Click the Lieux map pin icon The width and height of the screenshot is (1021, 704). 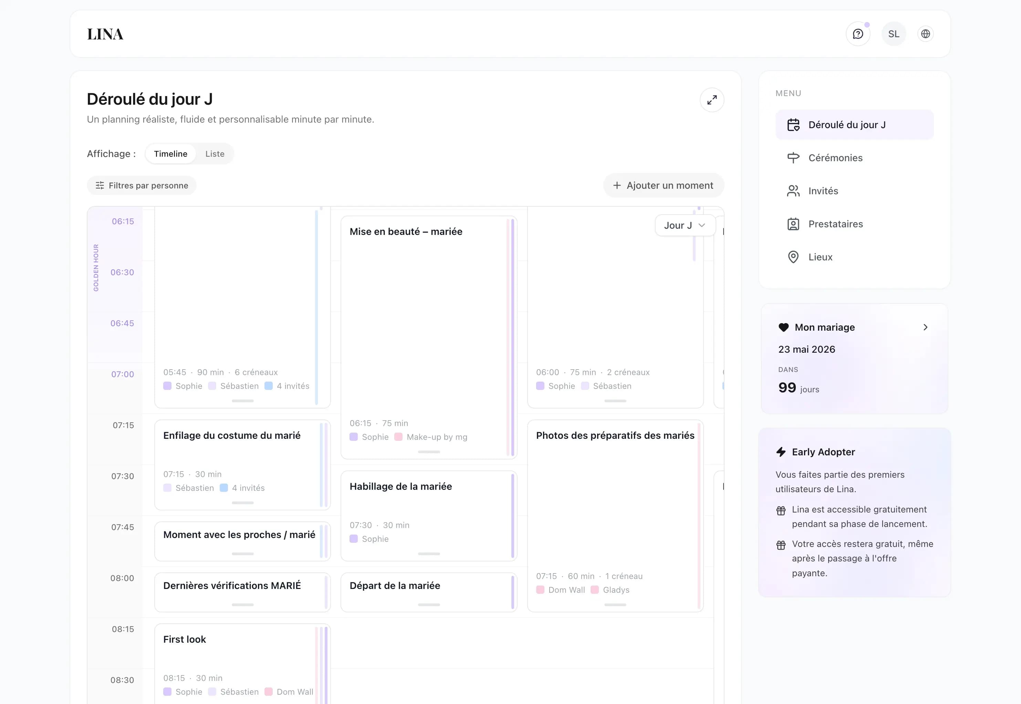(793, 257)
